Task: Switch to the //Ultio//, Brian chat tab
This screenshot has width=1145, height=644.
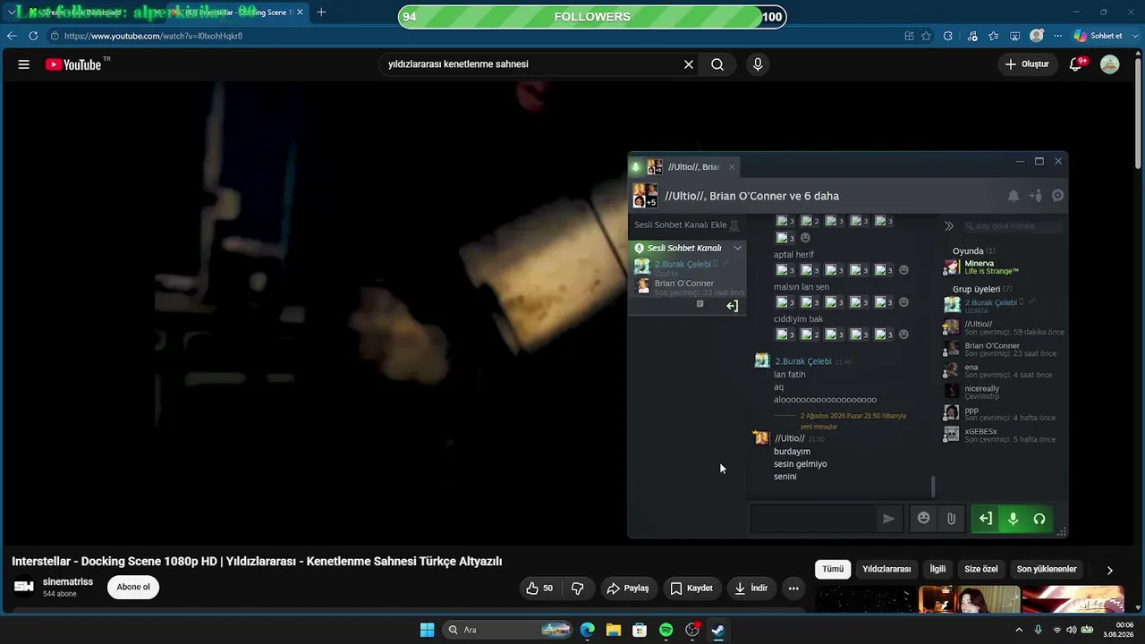Action: point(684,167)
